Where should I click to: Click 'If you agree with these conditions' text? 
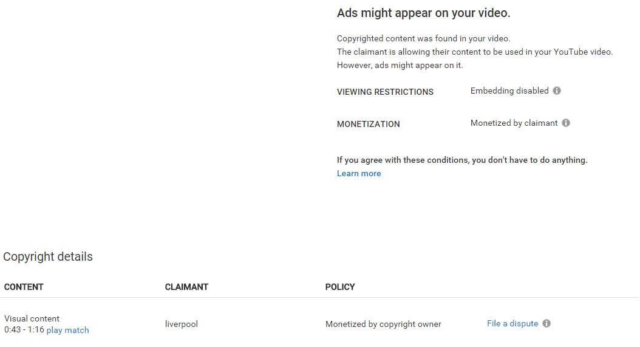pos(462,160)
